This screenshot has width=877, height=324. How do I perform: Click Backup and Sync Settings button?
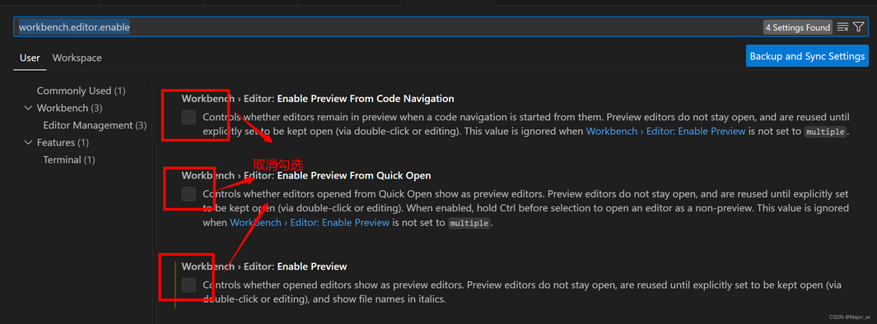(807, 56)
